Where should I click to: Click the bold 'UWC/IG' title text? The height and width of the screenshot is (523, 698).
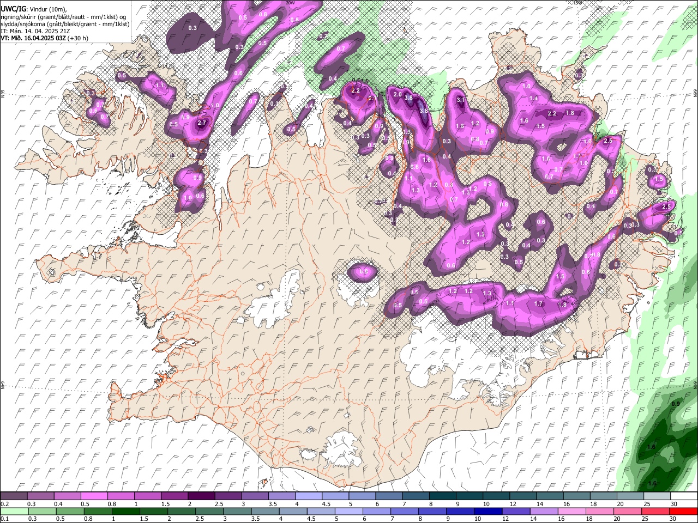pos(14,9)
